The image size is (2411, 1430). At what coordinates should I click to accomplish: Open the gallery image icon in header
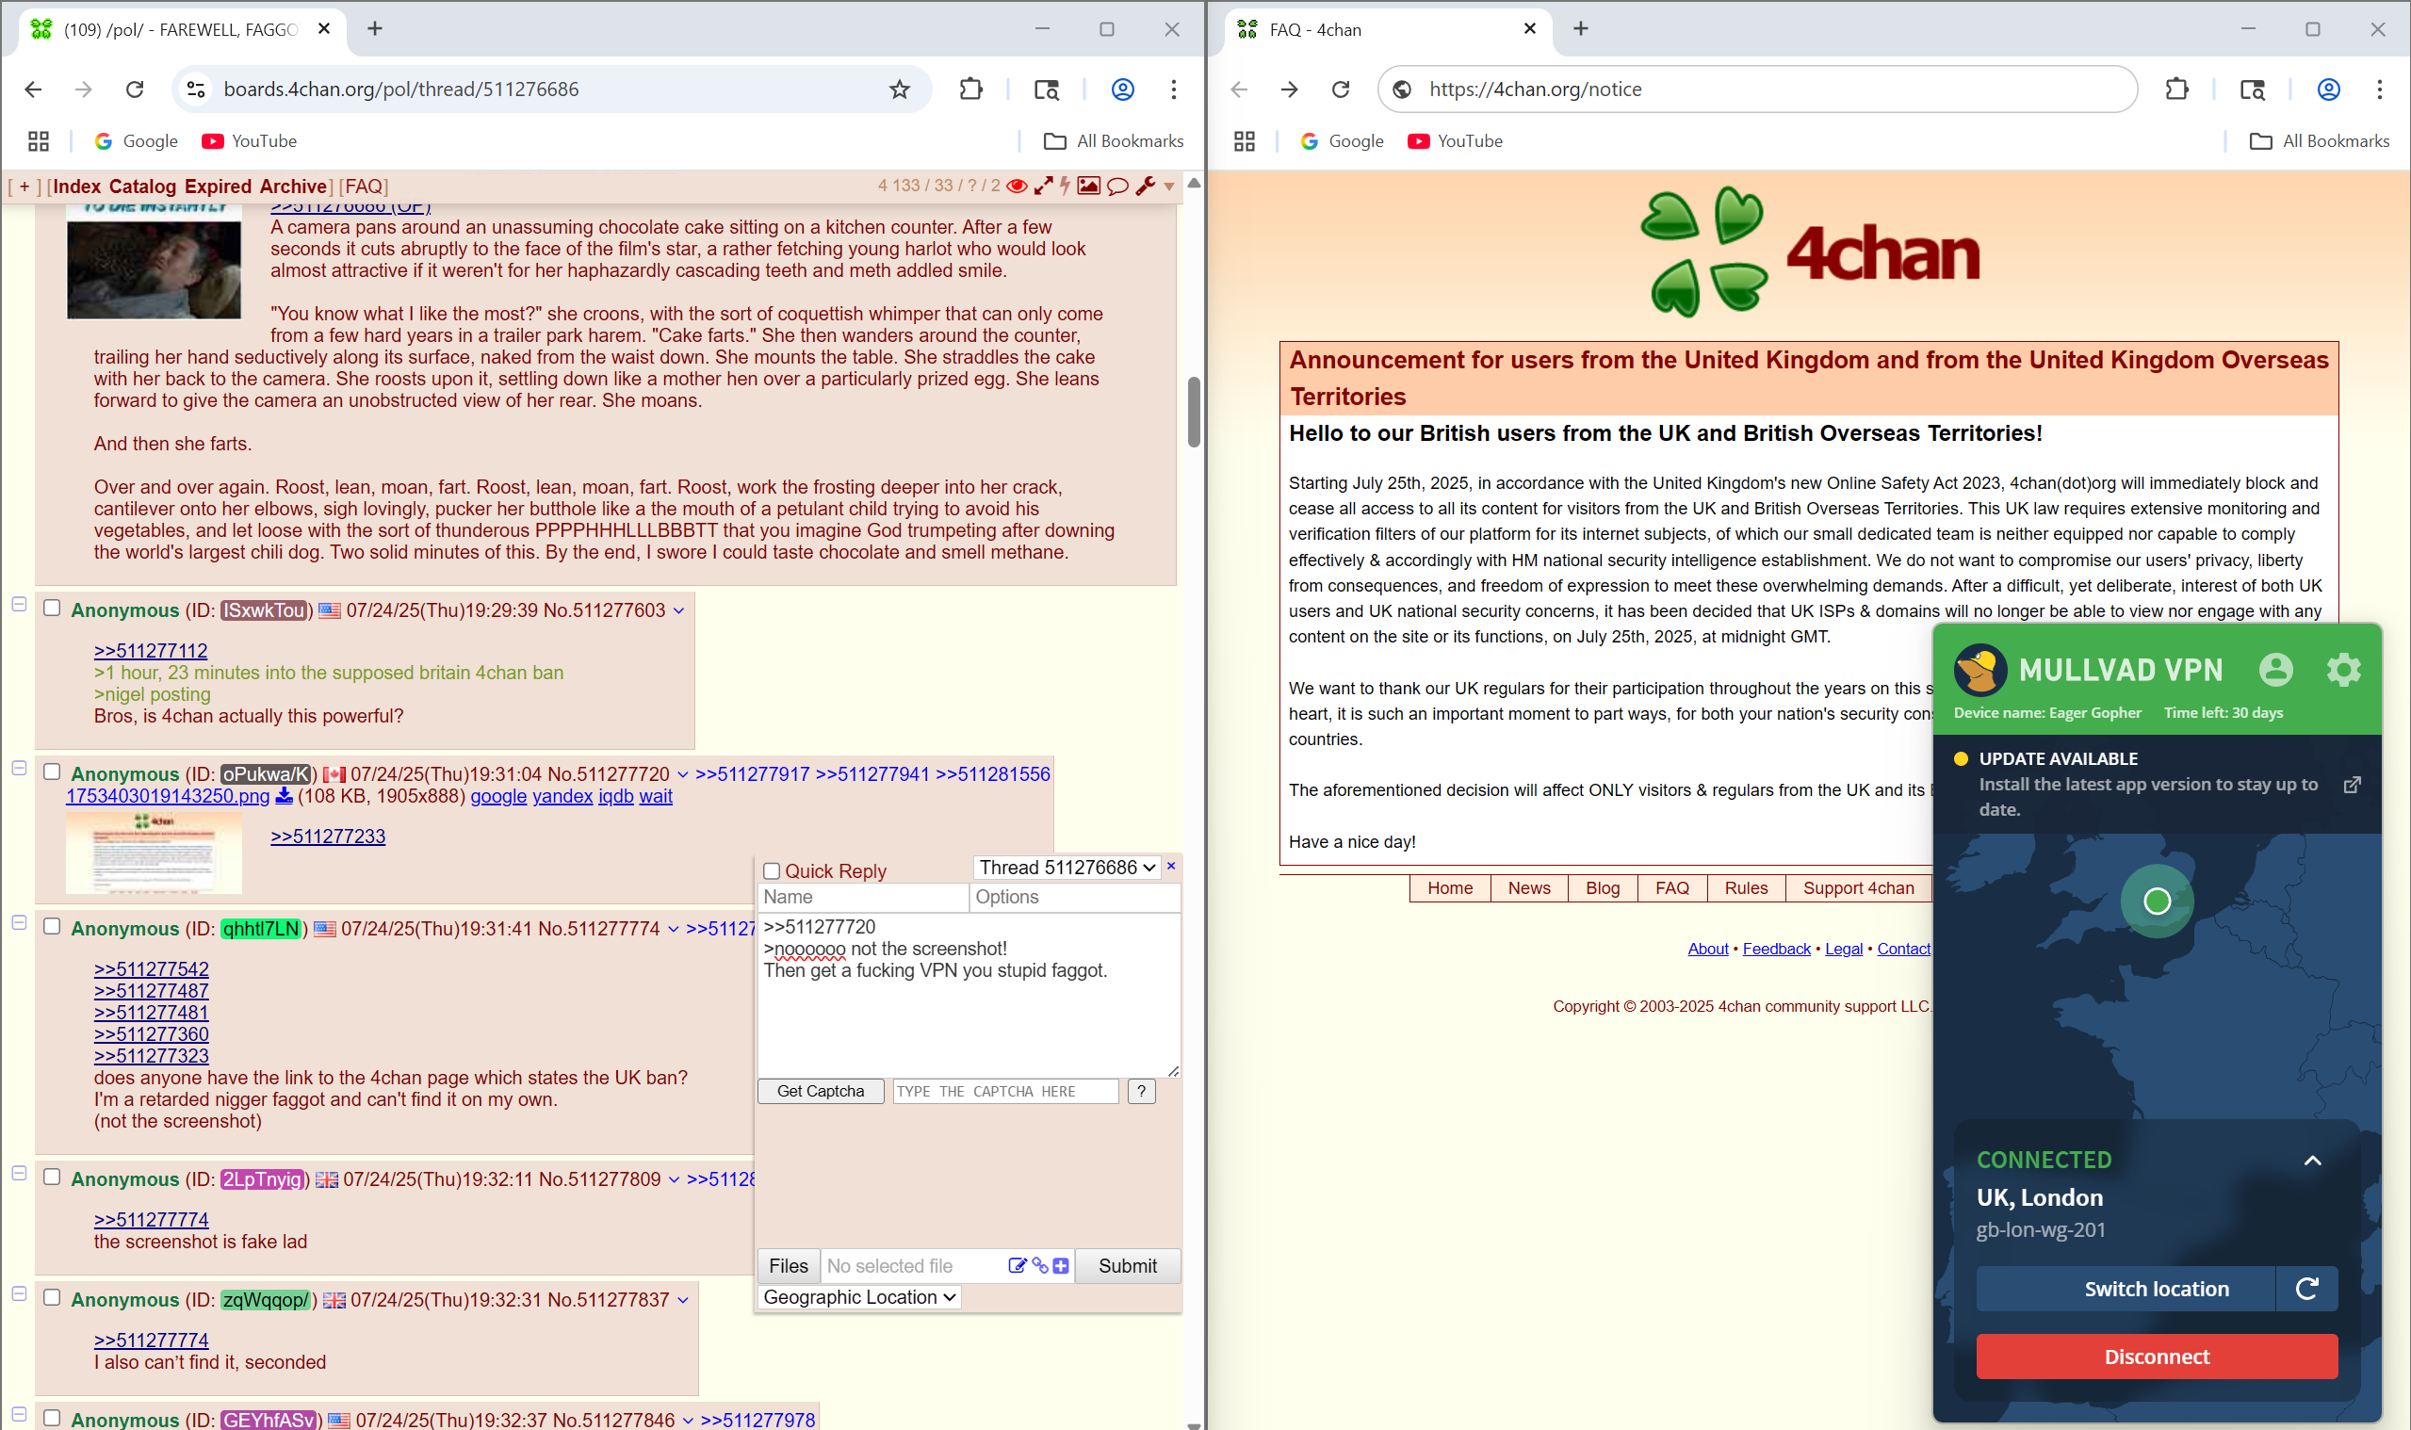(x=1089, y=186)
